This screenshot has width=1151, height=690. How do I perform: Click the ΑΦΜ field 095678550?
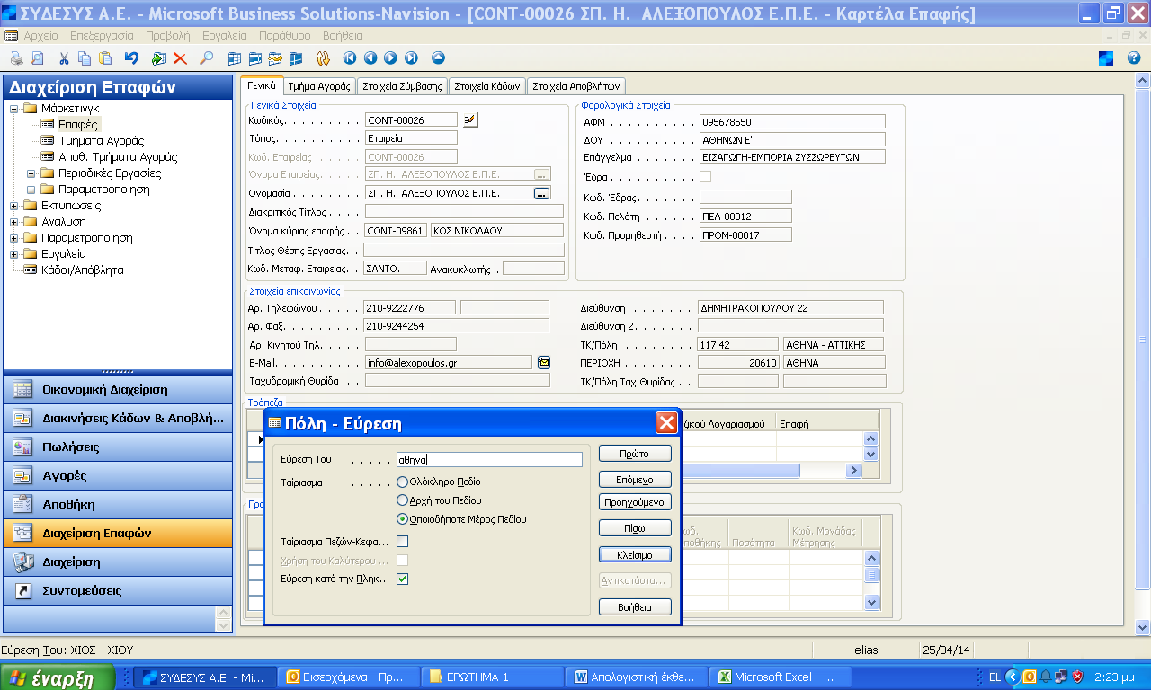click(792, 121)
